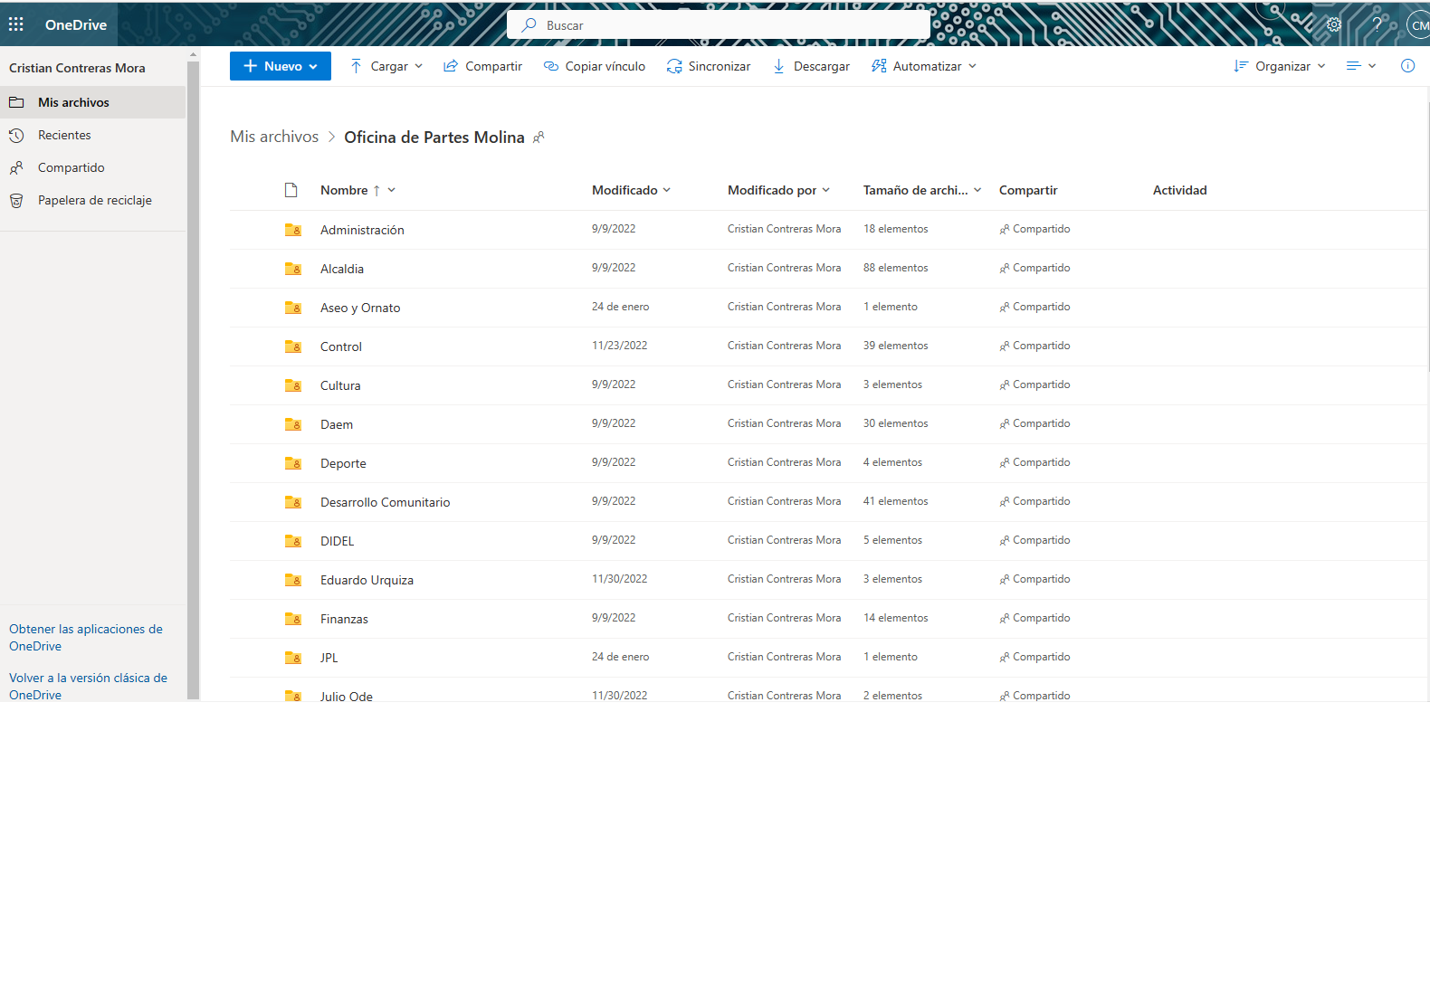
Task: Expand the Organizar sort dropdown
Action: [1280, 66]
